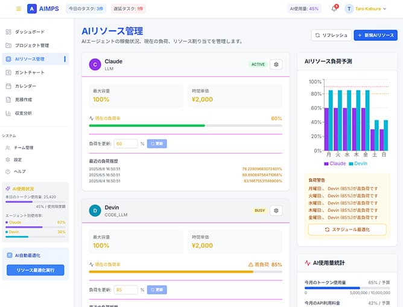
Task: Click the カレンダー sidebar icon
Action: (8, 86)
